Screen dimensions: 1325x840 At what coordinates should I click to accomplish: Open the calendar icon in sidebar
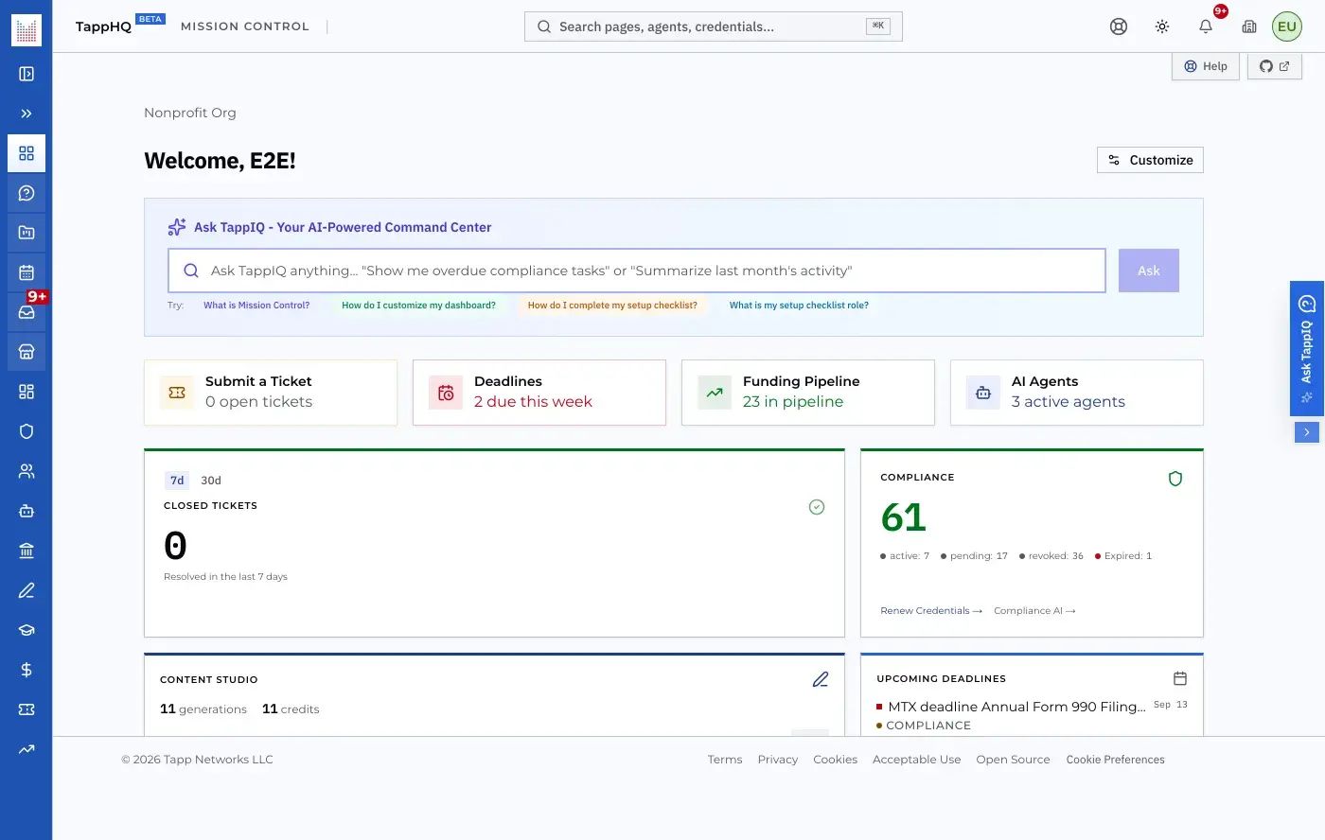pos(26,272)
